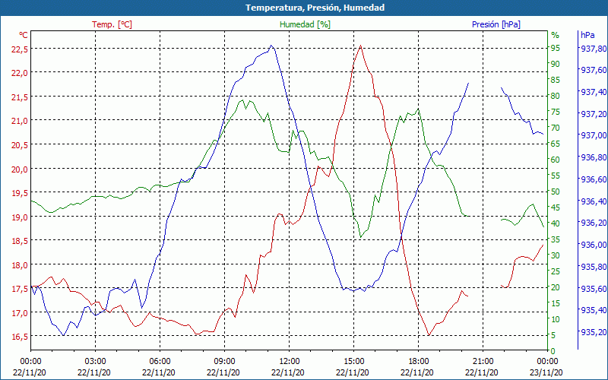
Task: Click the 935,40 pressure axis value
Action: click(592, 310)
